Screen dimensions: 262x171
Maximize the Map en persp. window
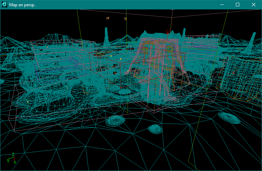coord(238,5)
